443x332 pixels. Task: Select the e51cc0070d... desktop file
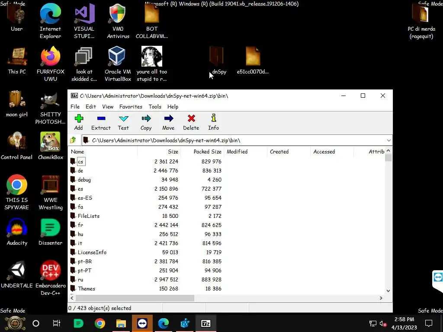(253, 61)
